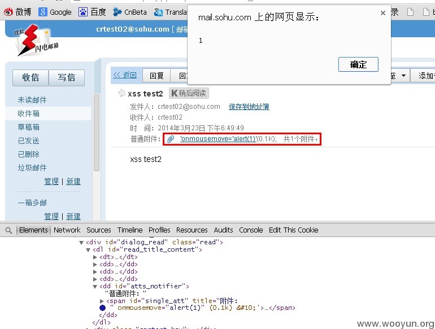Click the 写信 compose button
This screenshot has height=329, width=435.
point(67,78)
